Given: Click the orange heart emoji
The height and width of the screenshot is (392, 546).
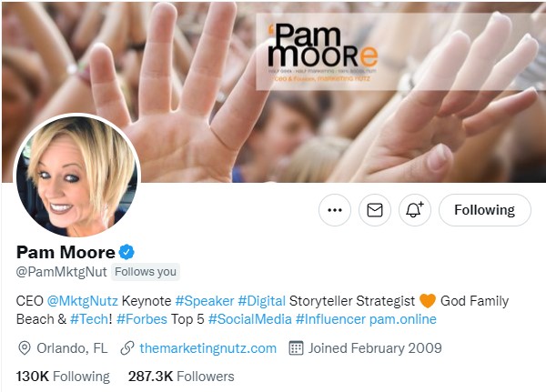Looking at the screenshot, I should tap(428, 301).
